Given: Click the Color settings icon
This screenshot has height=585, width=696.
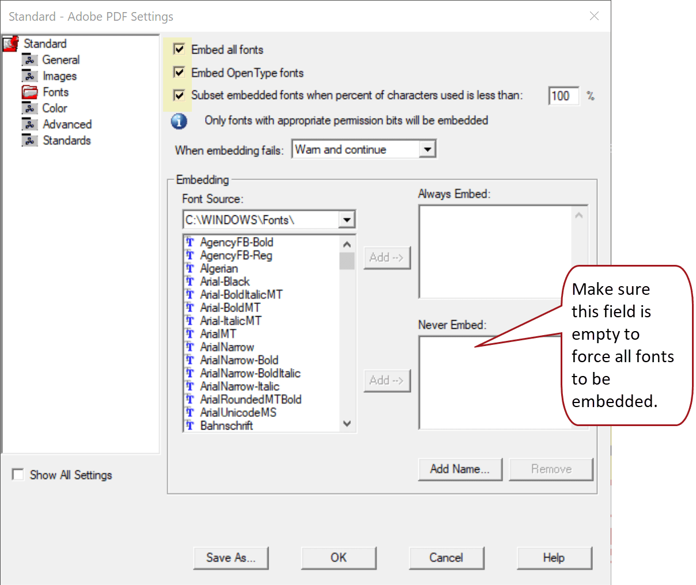Looking at the screenshot, I should click(30, 108).
